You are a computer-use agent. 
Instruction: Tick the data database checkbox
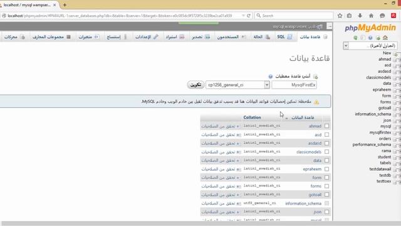coord(326,161)
